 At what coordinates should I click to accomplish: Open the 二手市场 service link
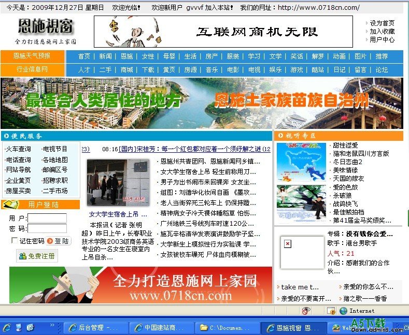55,191
